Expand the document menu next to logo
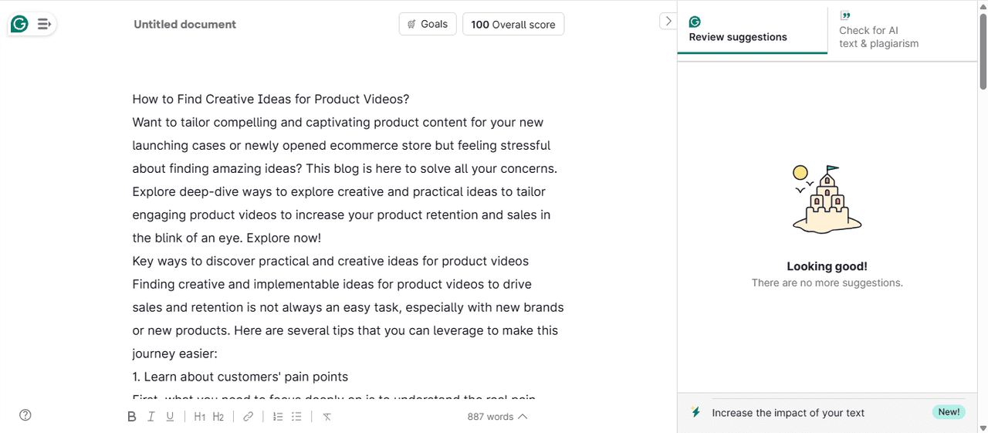The image size is (988, 433). [x=44, y=24]
